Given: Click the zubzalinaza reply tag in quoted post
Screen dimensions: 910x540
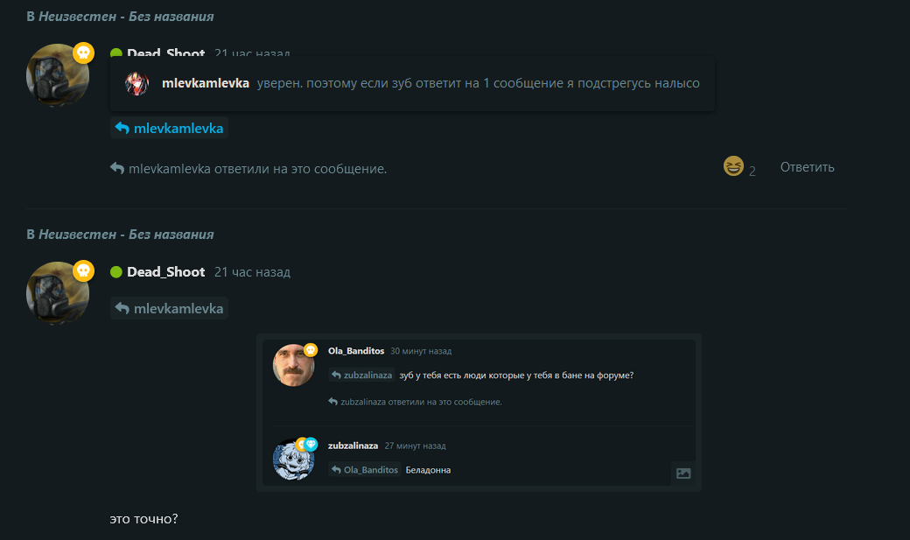Looking at the screenshot, I should 361,375.
